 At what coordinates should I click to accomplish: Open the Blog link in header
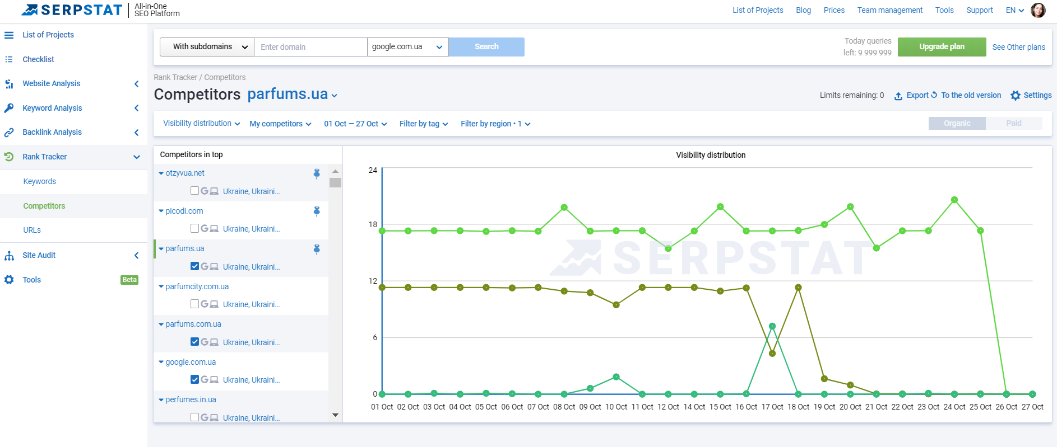803,10
